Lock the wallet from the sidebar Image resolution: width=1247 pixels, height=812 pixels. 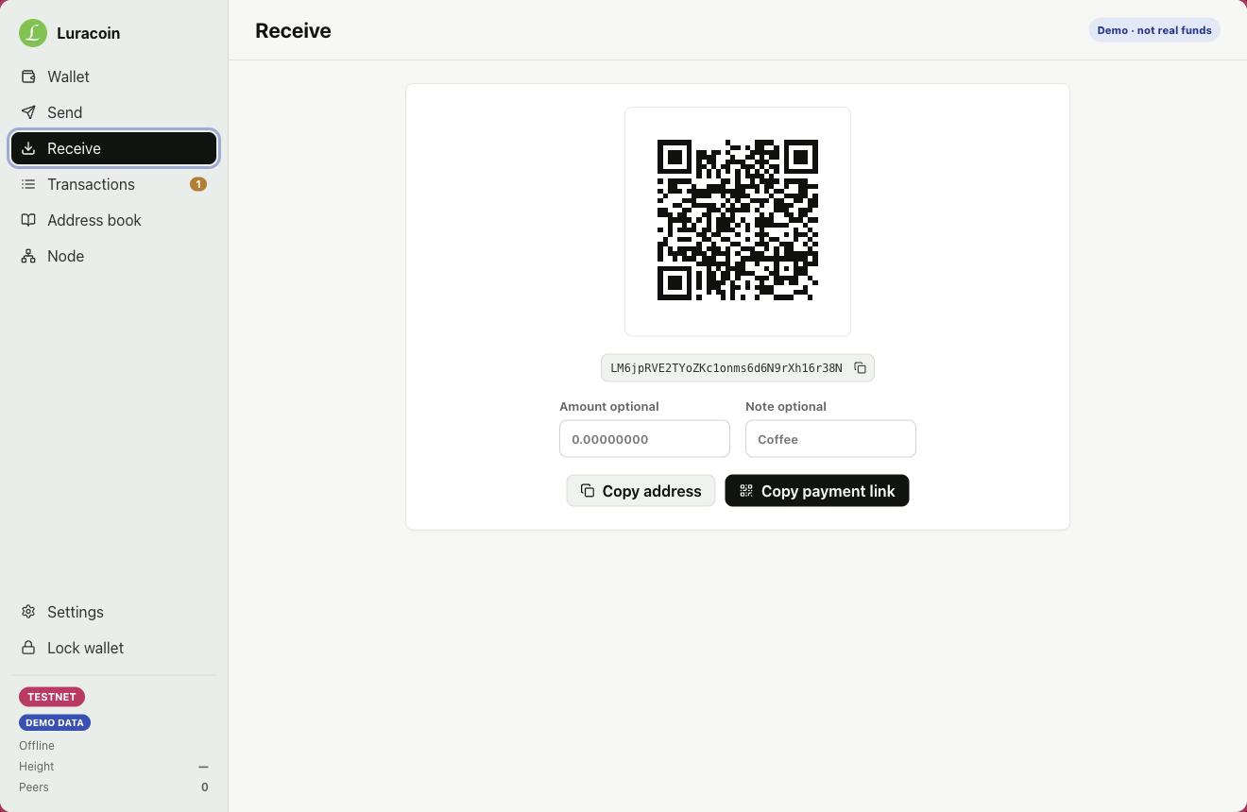[114, 648]
